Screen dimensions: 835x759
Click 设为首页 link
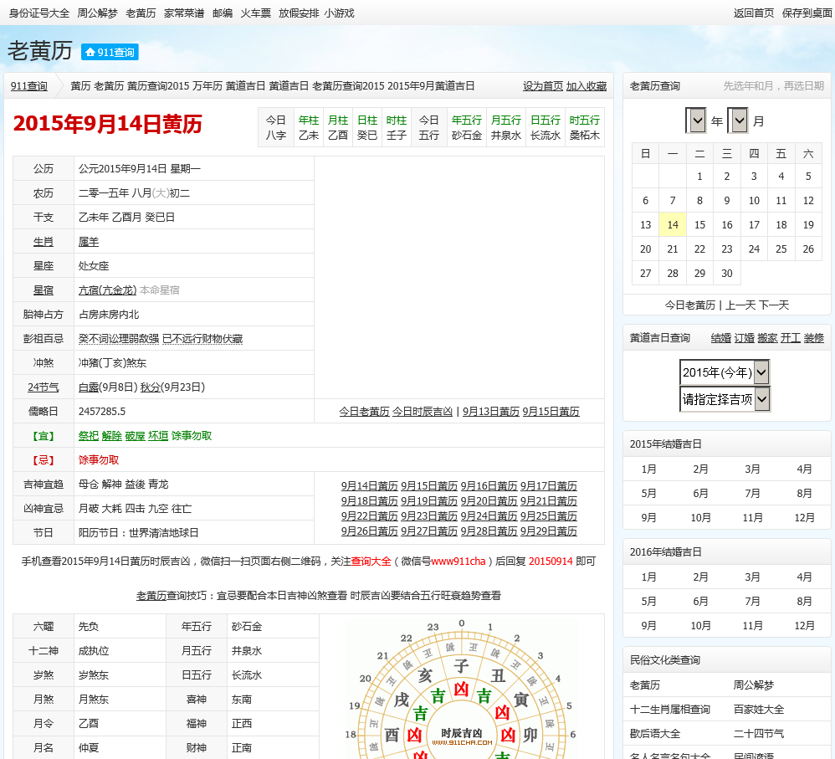543,86
